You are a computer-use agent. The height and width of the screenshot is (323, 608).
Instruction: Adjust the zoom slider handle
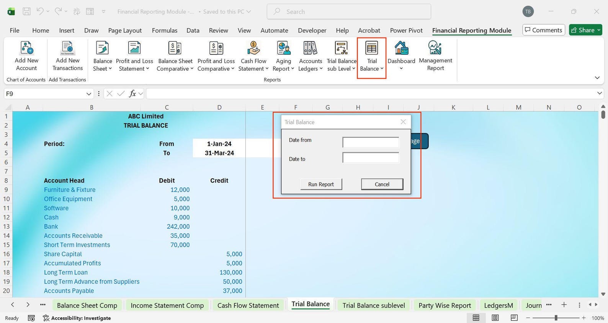click(x=556, y=318)
